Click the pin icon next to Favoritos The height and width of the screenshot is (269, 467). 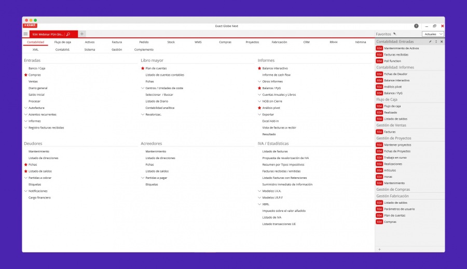pos(395,34)
